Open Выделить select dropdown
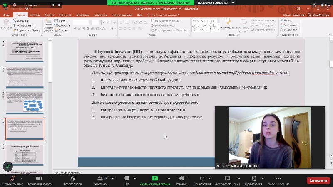This screenshot has height=187, width=333. click(289, 30)
